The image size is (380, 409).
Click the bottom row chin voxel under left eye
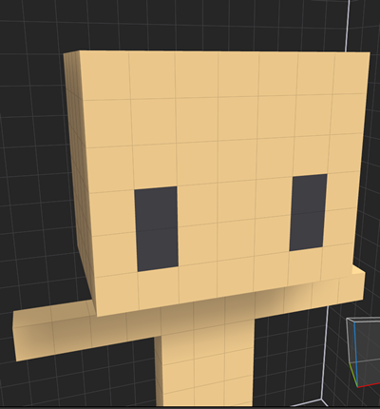[159, 289]
